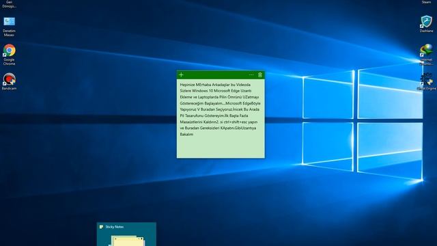Click the line starting with 'Hepinize MErhaba Arkadaşlar'

click(x=215, y=85)
